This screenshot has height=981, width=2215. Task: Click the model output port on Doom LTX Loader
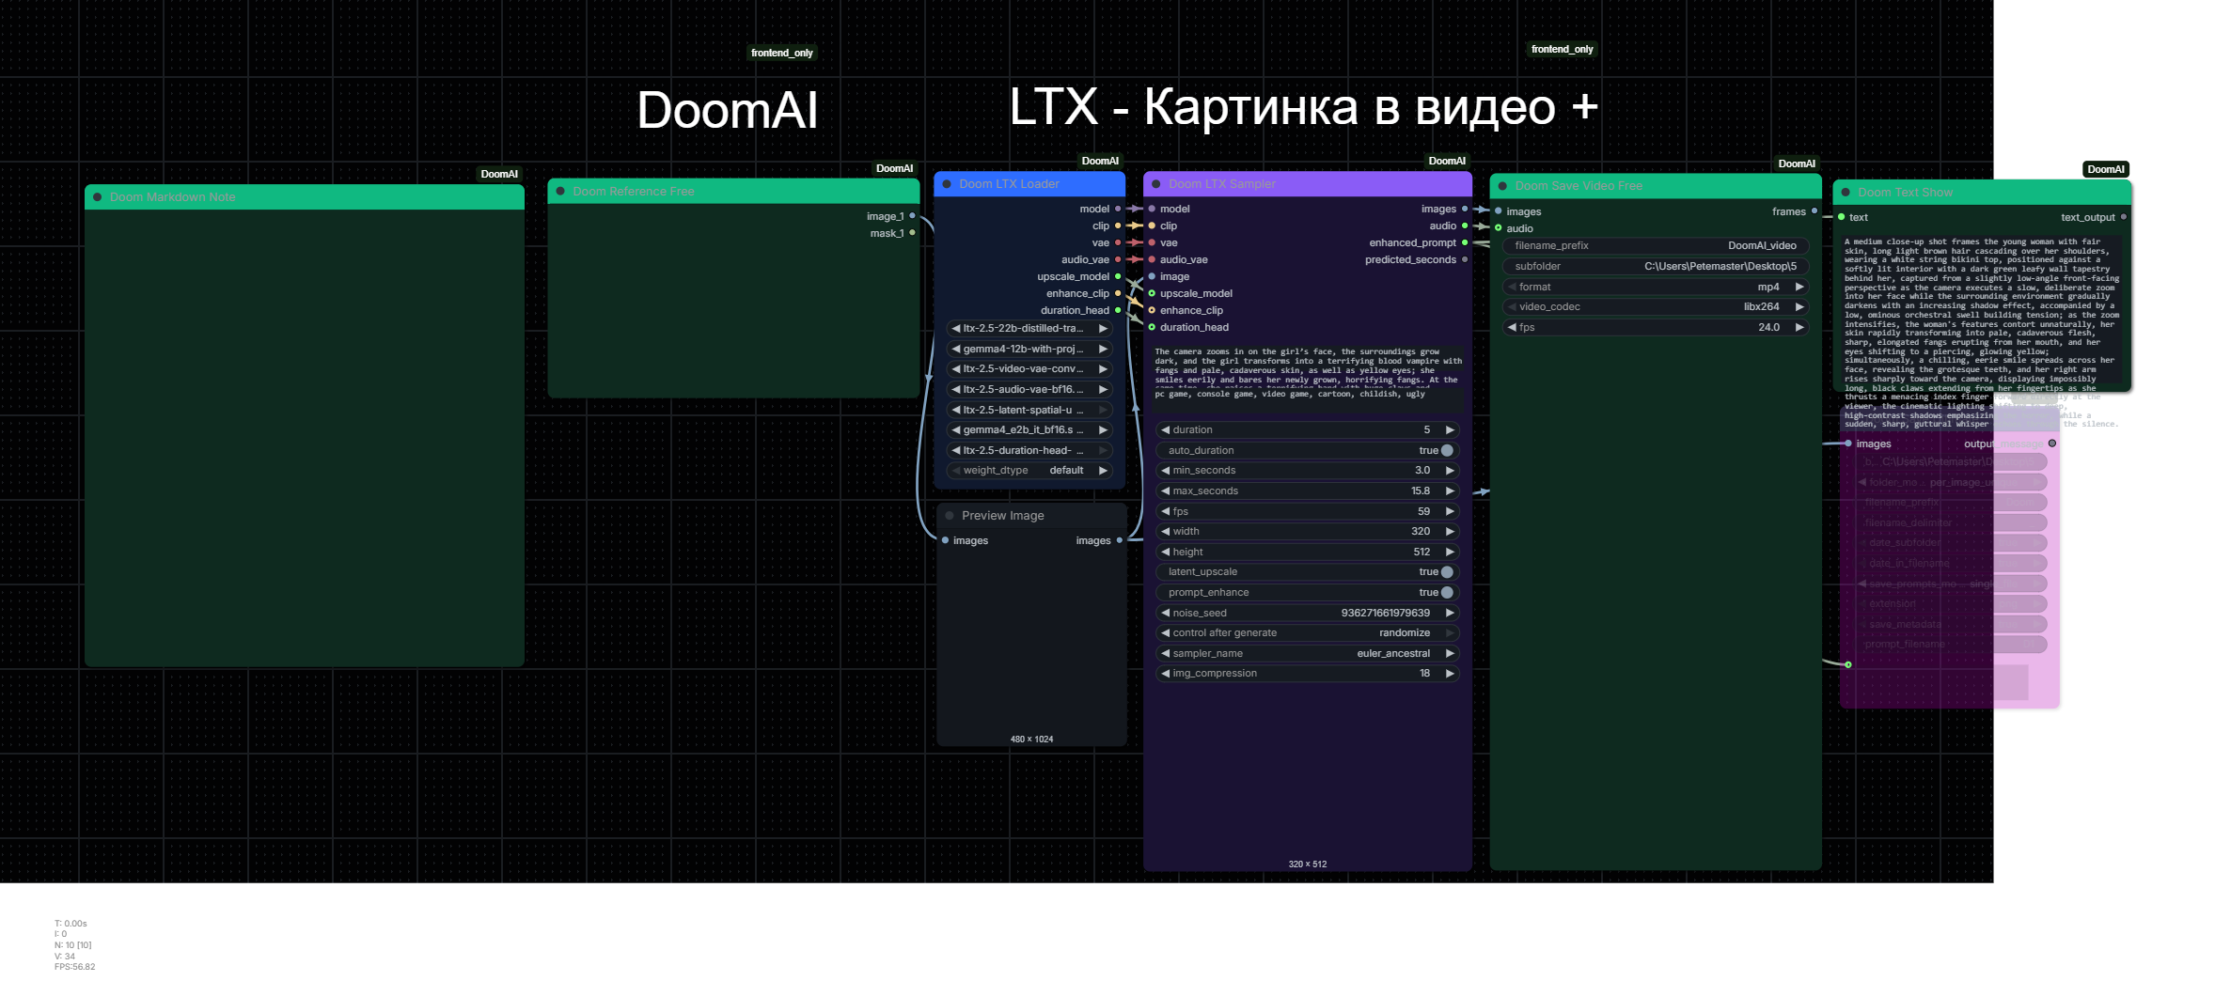coord(1118,209)
